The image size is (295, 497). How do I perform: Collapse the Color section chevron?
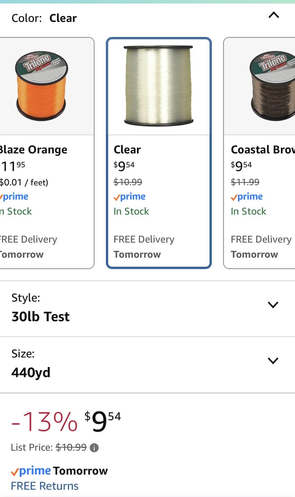pyautogui.click(x=274, y=15)
